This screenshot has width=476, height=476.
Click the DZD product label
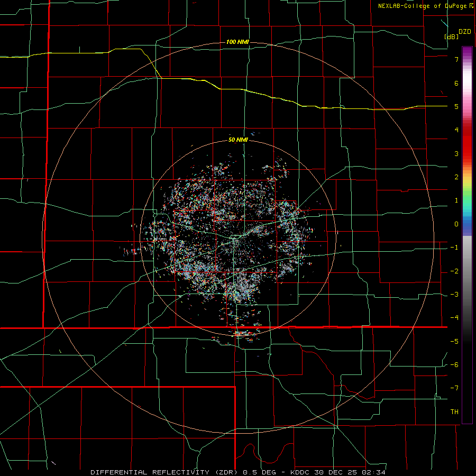coord(465,32)
